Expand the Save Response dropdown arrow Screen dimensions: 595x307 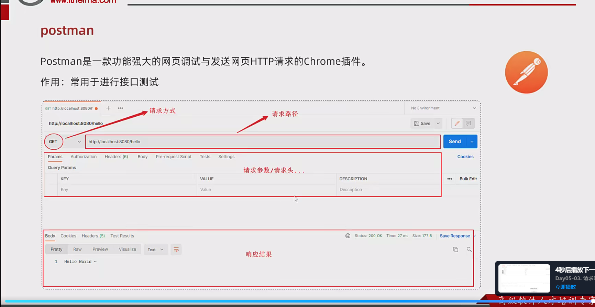tap(474, 236)
